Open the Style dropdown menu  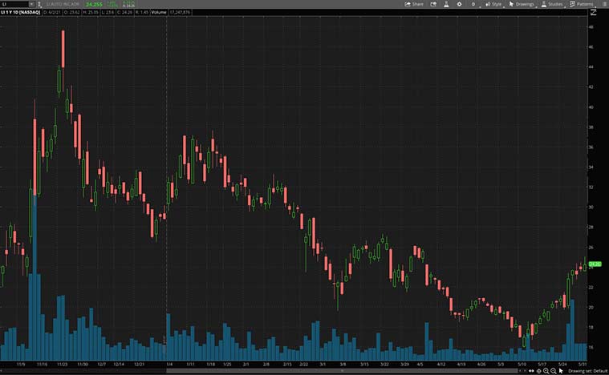coord(493,4)
